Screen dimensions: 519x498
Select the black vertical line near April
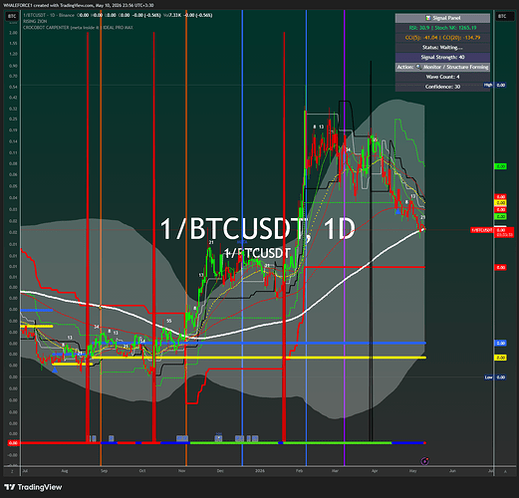(x=371, y=251)
